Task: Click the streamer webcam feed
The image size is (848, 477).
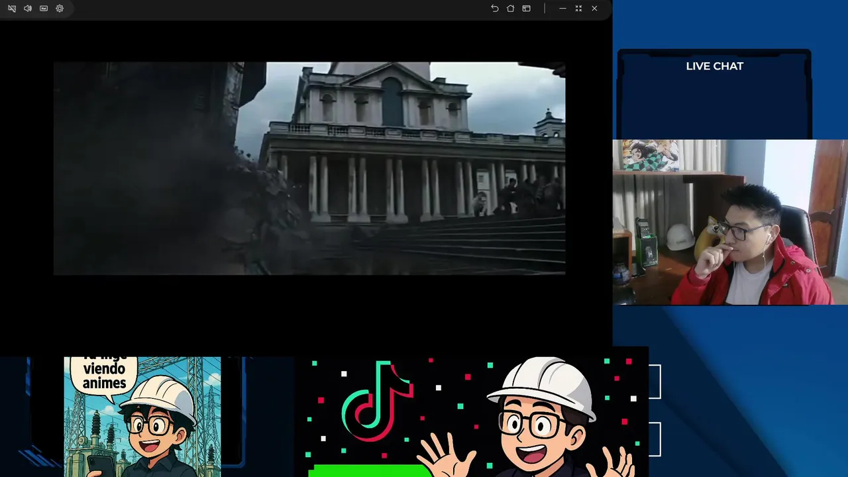Action: pos(730,222)
